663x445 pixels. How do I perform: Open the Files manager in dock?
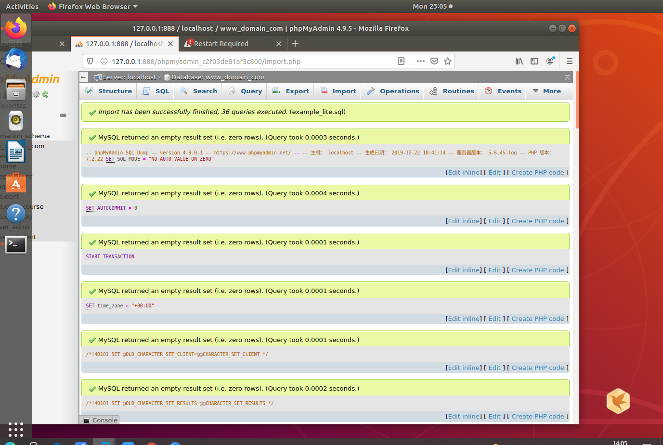[16, 90]
